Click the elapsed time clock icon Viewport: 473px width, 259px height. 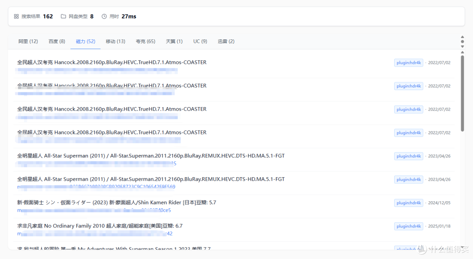pos(104,16)
